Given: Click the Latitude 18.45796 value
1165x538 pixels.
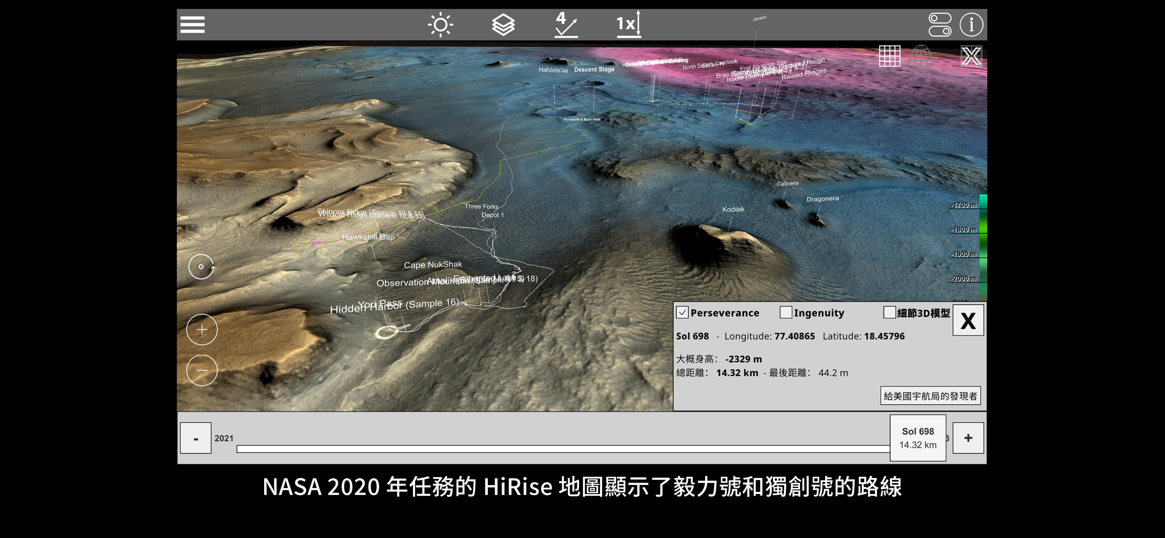Looking at the screenshot, I should tap(884, 336).
